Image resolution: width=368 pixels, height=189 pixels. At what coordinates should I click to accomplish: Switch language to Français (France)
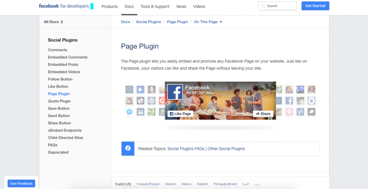(x=148, y=184)
